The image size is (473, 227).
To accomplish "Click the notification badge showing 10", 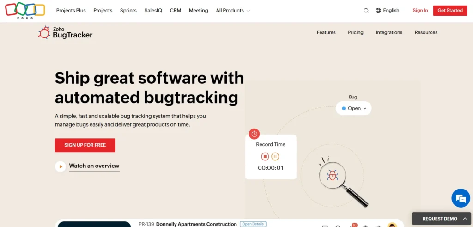I will tap(354, 225).
